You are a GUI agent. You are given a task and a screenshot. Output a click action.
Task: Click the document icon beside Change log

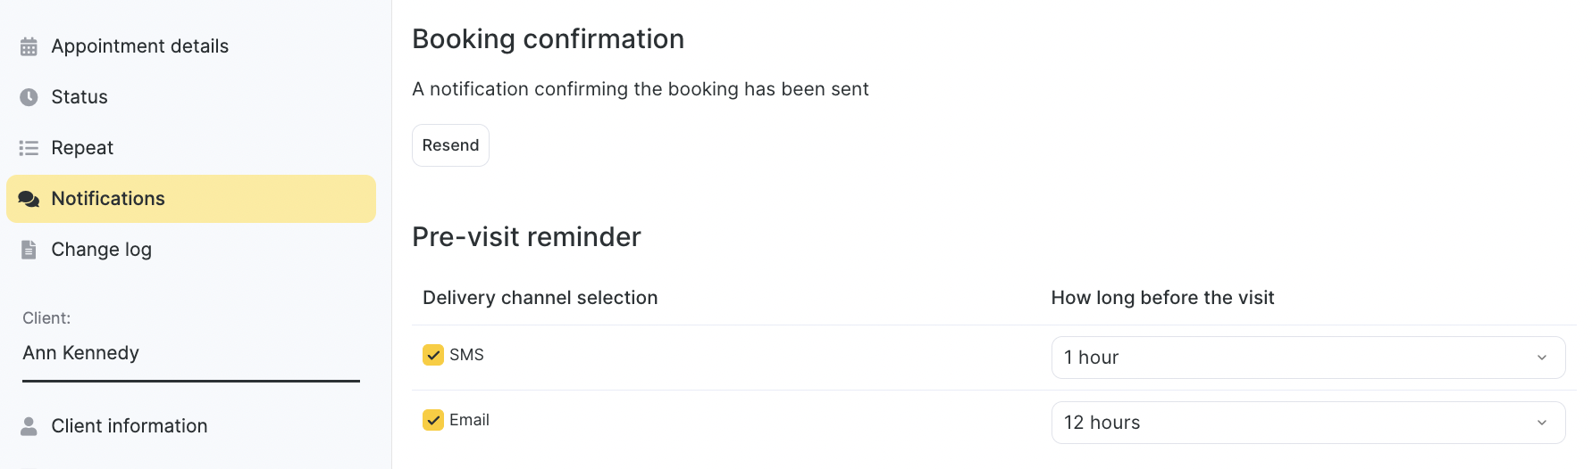[x=29, y=250]
